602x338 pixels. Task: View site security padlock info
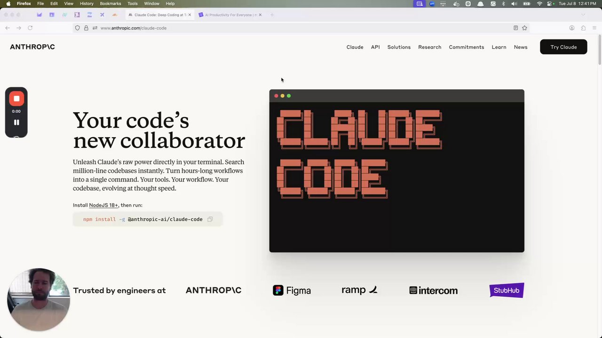(x=86, y=28)
